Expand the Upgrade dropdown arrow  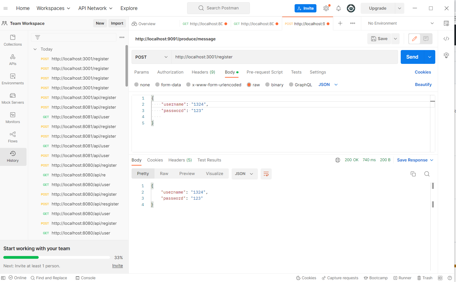(x=400, y=8)
